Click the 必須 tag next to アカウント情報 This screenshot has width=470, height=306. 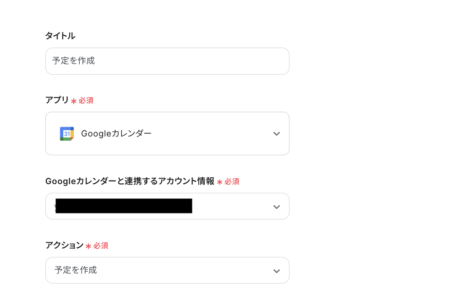pyautogui.click(x=232, y=181)
